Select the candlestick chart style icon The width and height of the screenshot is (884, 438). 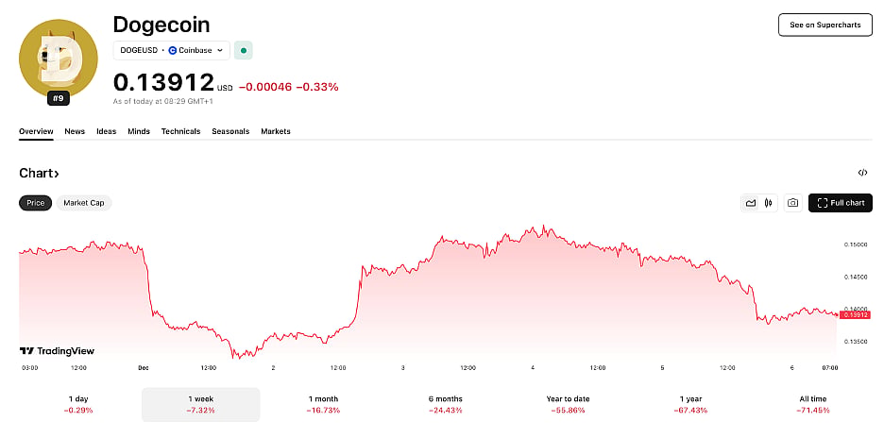coord(768,203)
